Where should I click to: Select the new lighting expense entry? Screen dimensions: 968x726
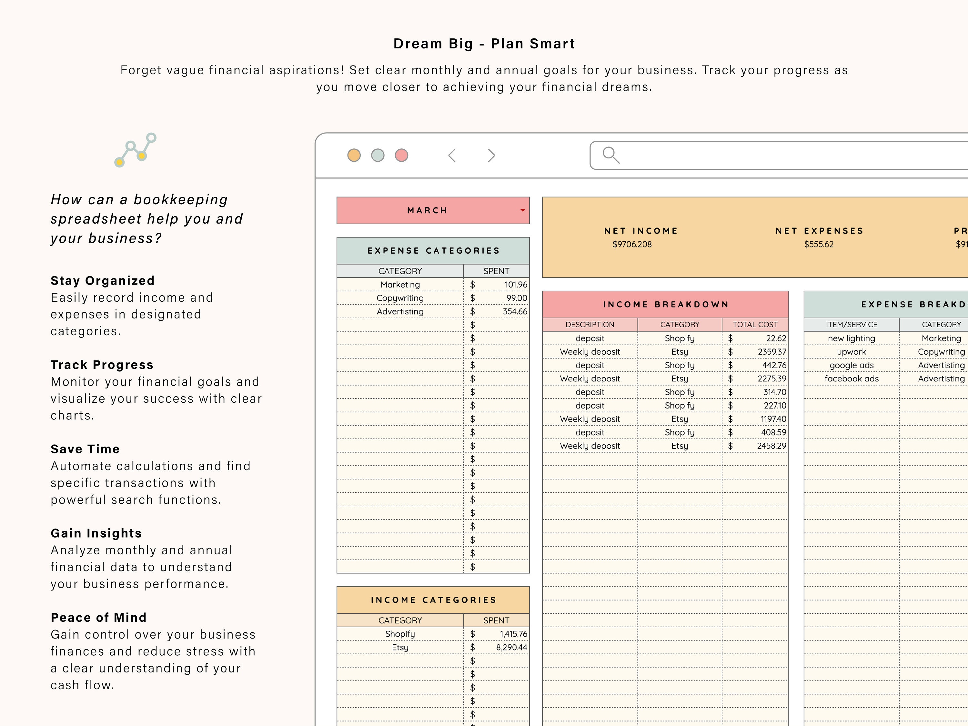pyautogui.click(x=852, y=338)
